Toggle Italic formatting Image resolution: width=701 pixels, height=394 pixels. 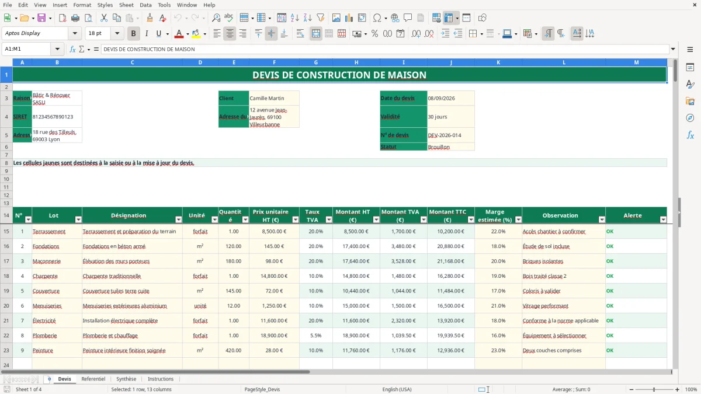coord(146,34)
